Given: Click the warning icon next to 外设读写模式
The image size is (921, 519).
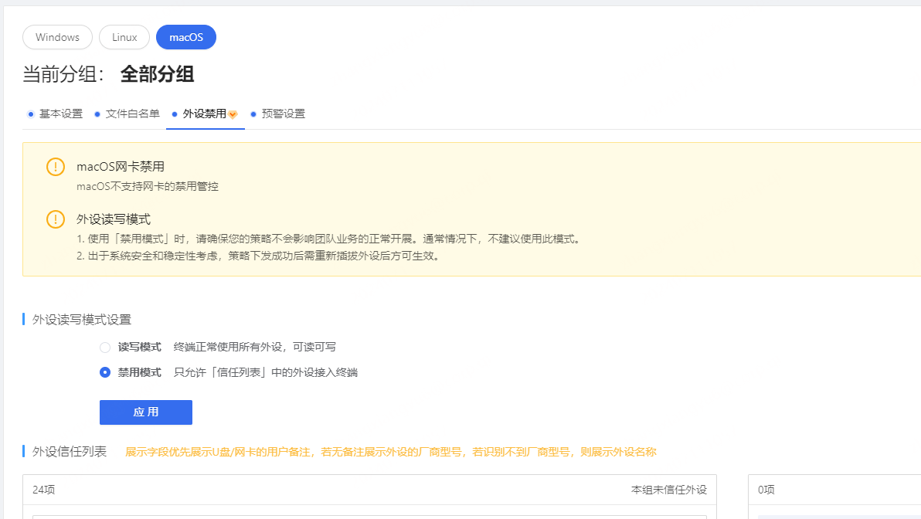Looking at the screenshot, I should point(56,219).
